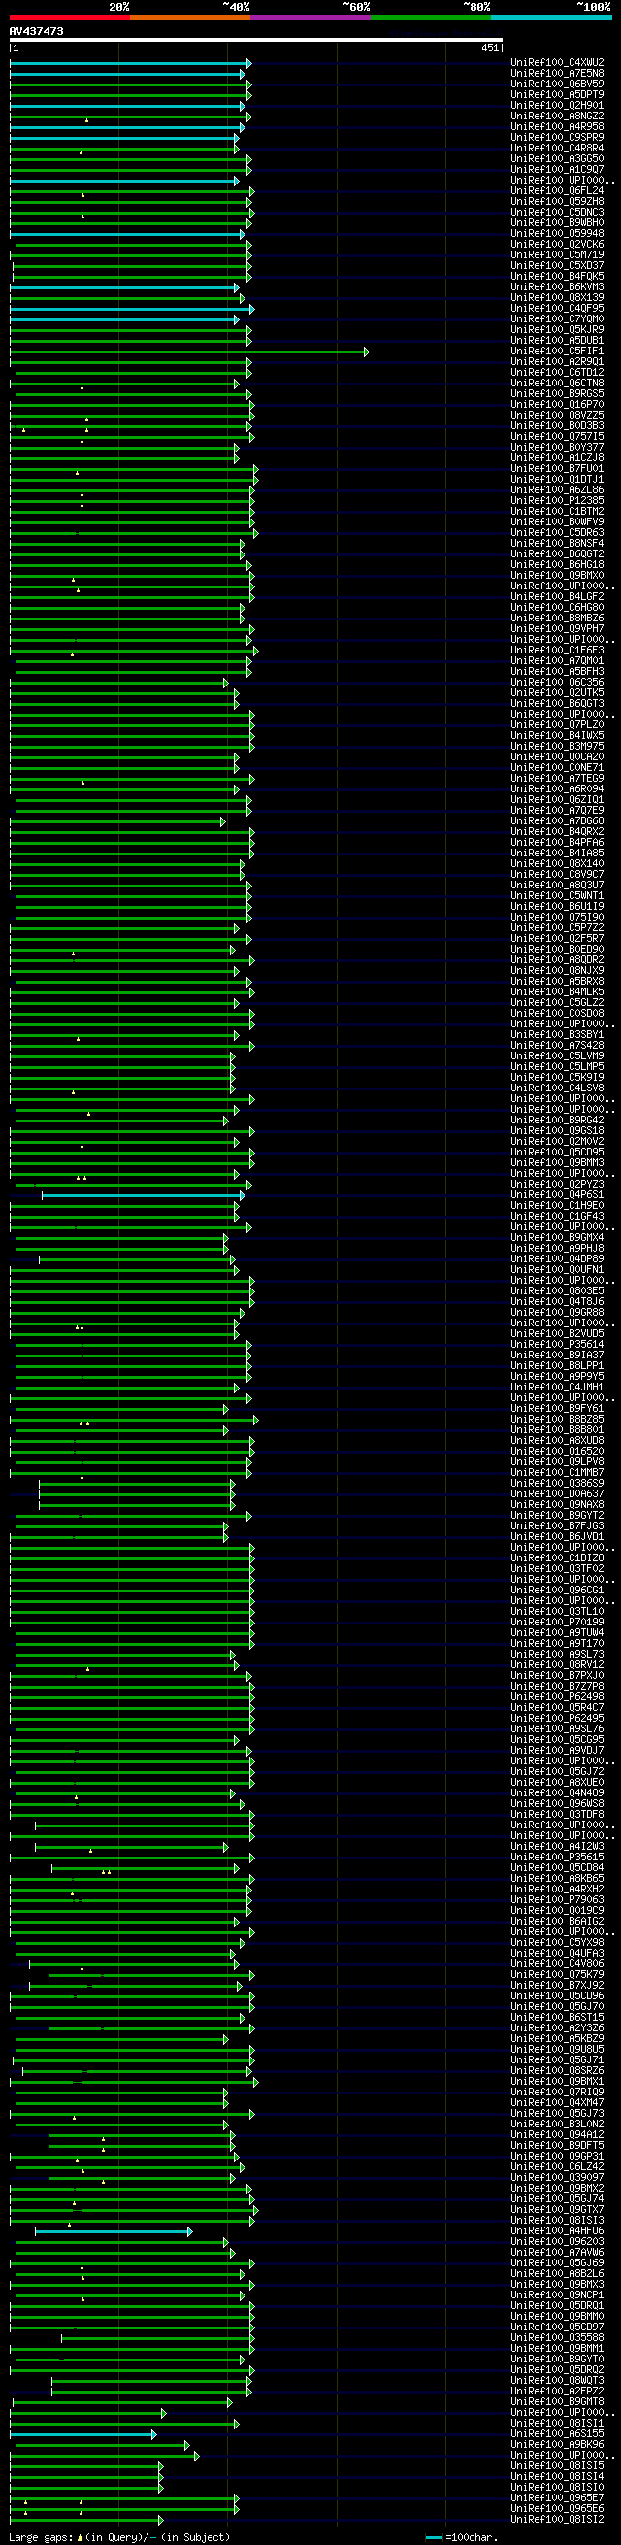Select the label UniRef100_C5FIF1

point(558,351)
